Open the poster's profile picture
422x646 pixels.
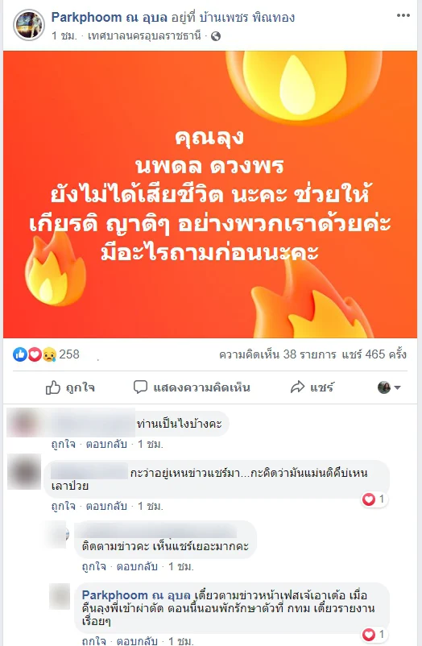click(28, 25)
